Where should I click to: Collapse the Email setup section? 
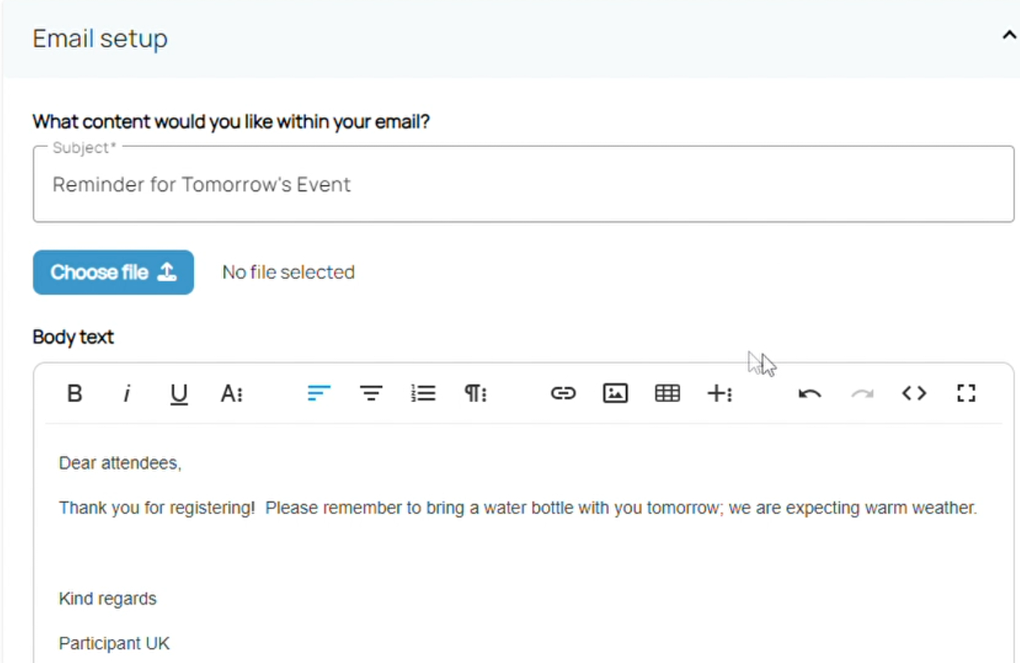[x=1009, y=36]
